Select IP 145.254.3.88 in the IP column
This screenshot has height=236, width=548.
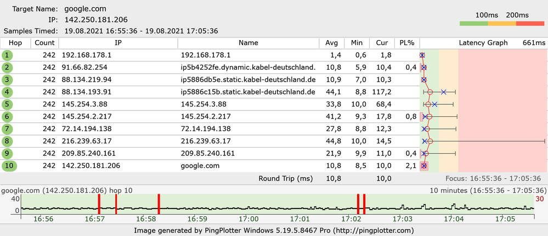pyautogui.click(x=84, y=104)
